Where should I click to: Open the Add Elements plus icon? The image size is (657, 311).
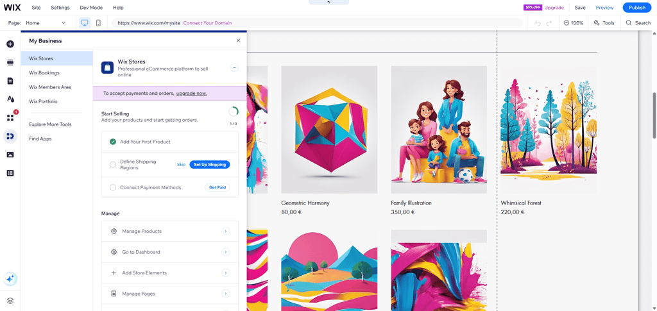10,44
